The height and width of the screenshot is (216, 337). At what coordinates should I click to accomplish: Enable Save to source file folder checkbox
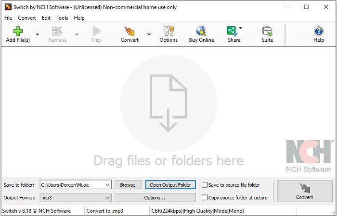[205, 185]
